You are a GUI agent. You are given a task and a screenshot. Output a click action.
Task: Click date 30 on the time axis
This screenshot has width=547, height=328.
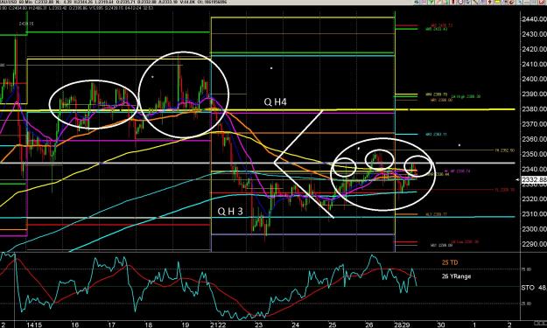click(441, 325)
